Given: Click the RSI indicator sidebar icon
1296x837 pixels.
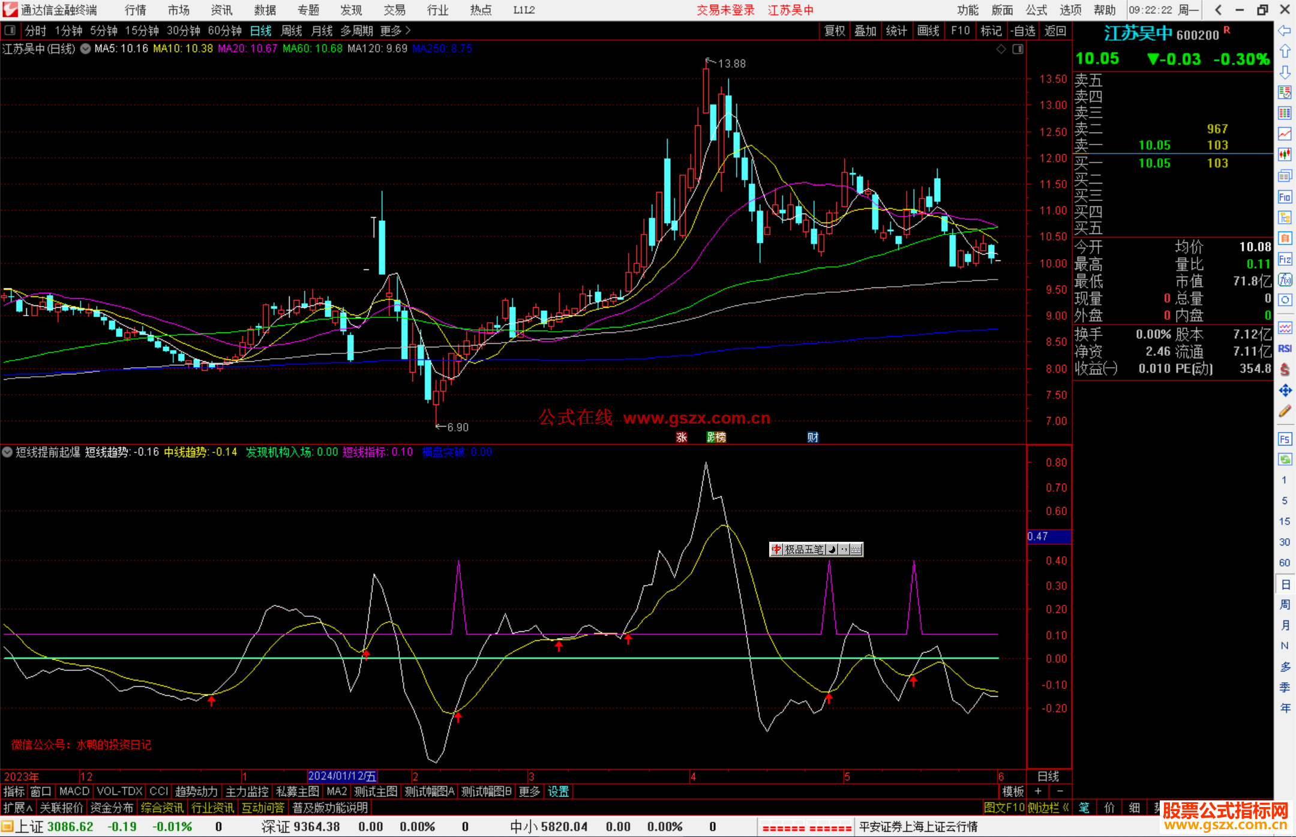Looking at the screenshot, I should (x=1285, y=349).
